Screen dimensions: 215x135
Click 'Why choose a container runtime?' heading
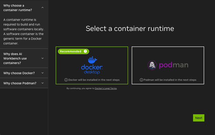click(x=18, y=8)
